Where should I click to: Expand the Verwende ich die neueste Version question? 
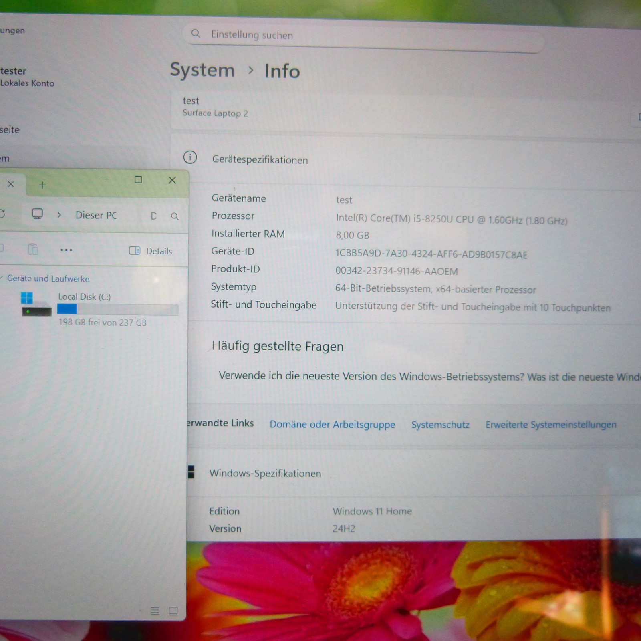[x=429, y=377]
